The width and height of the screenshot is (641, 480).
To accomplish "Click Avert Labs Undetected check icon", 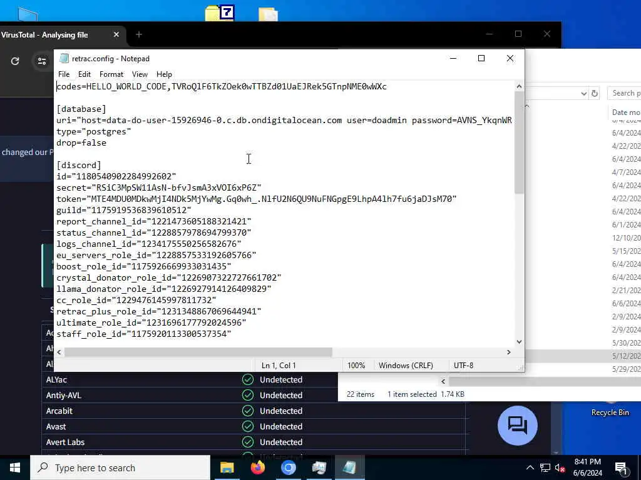I will point(248,442).
